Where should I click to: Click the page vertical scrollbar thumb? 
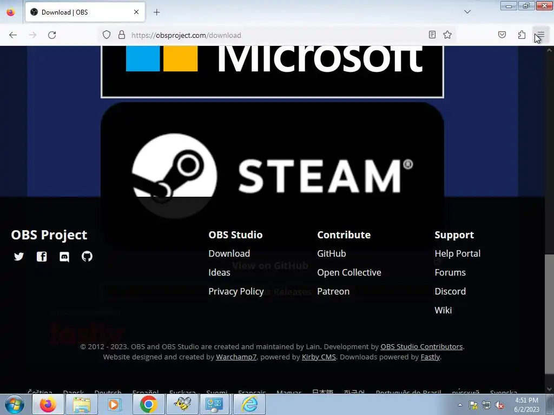[550, 313]
